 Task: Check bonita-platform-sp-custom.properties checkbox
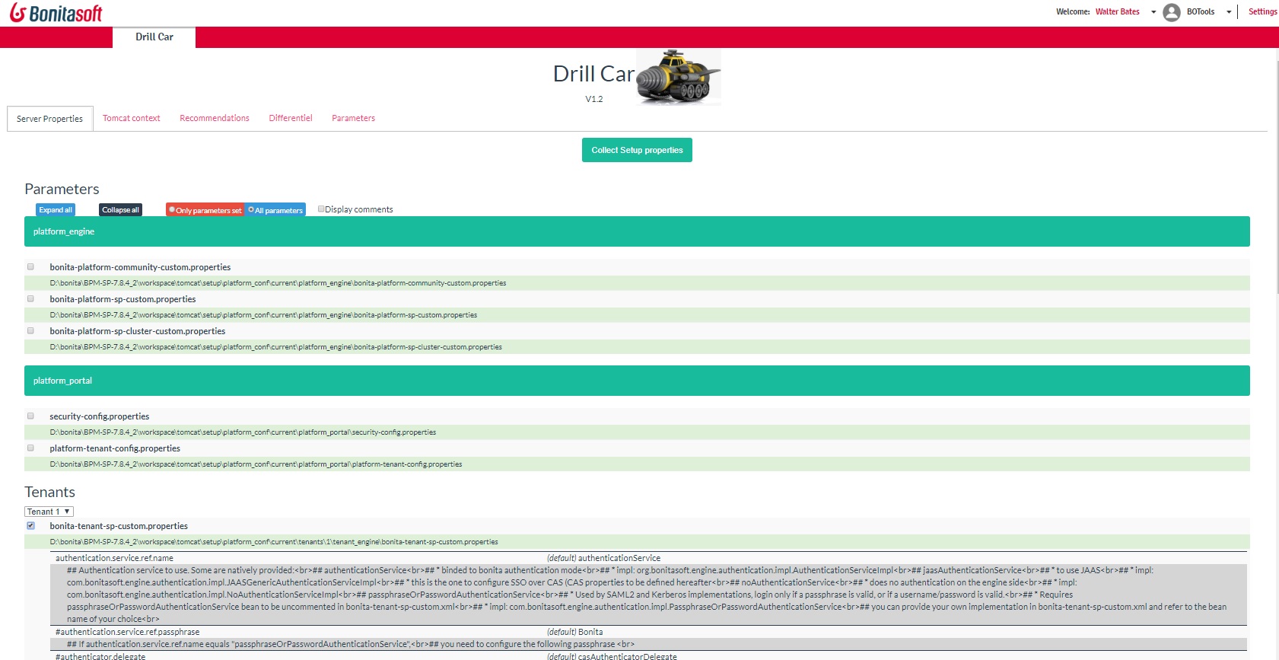(x=31, y=298)
